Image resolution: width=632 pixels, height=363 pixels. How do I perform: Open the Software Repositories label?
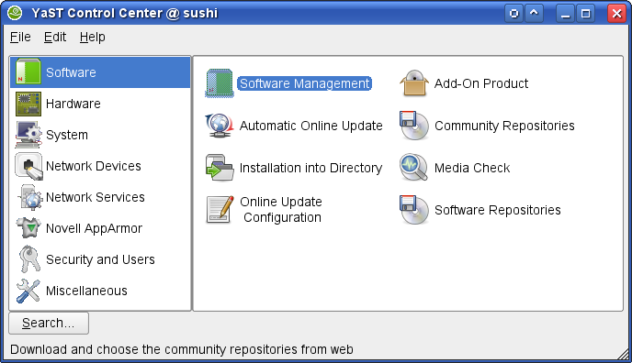(x=498, y=210)
